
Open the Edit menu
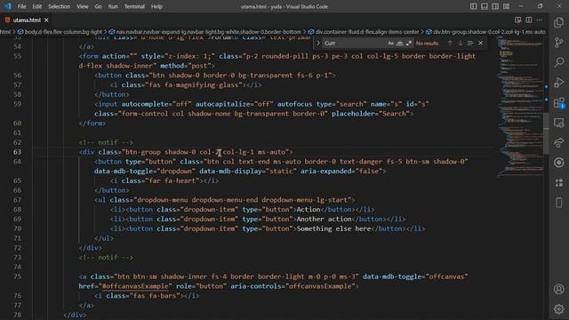(37, 6)
